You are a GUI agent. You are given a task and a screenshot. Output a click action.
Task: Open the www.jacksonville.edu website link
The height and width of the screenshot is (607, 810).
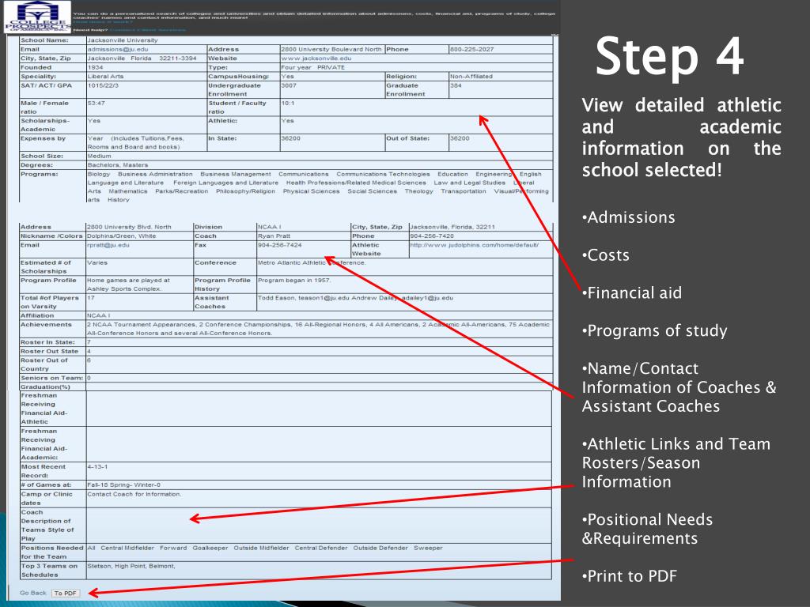(x=316, y=58)
